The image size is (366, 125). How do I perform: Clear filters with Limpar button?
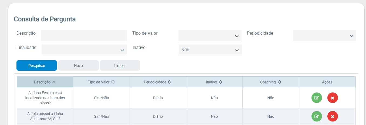pos(120,66)
